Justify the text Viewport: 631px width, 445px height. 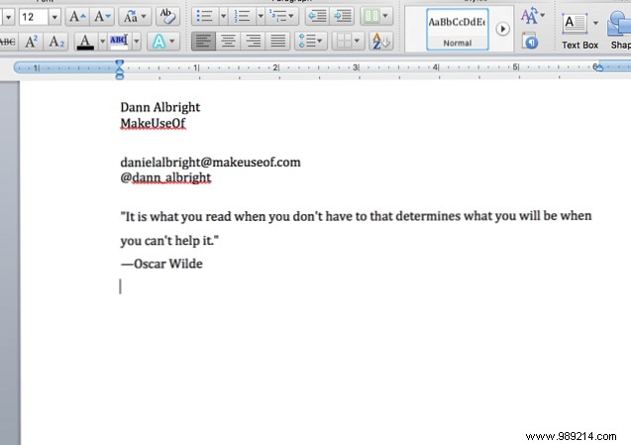coord(277,42)
